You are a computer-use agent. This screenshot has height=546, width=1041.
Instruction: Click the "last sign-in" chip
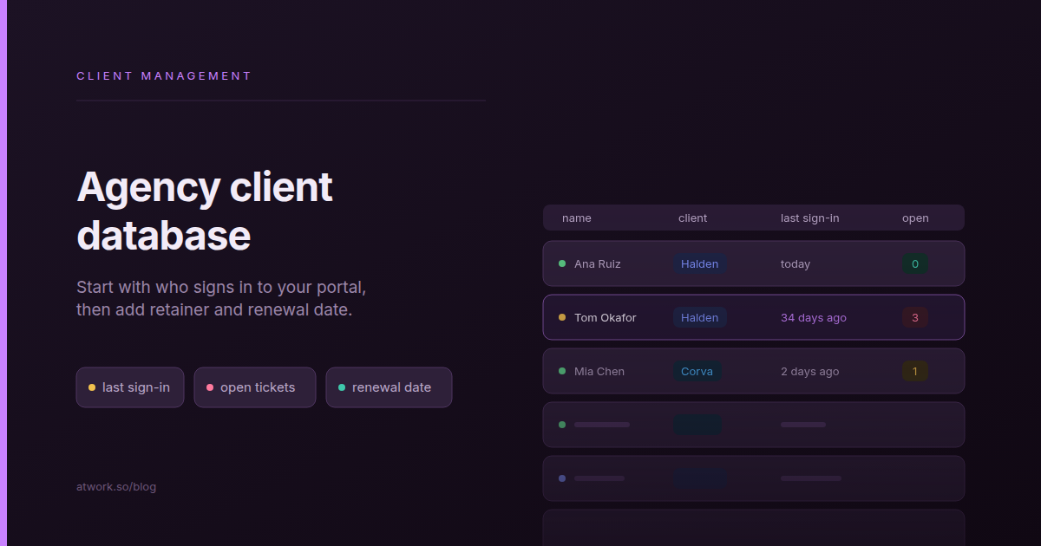(130, 387)
